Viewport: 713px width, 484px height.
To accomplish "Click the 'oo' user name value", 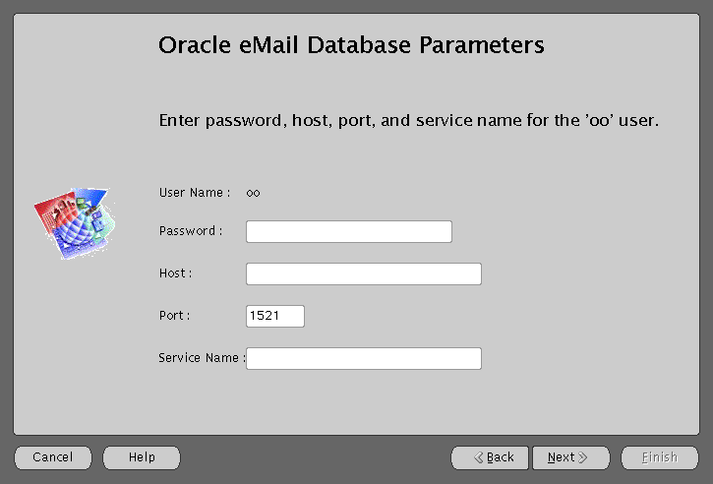I will 253,193.
